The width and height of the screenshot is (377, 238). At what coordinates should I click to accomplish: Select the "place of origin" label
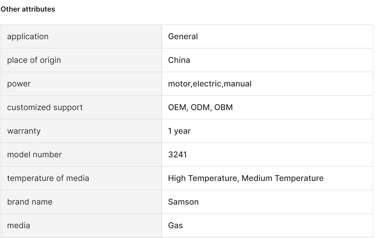coord(34,60)
